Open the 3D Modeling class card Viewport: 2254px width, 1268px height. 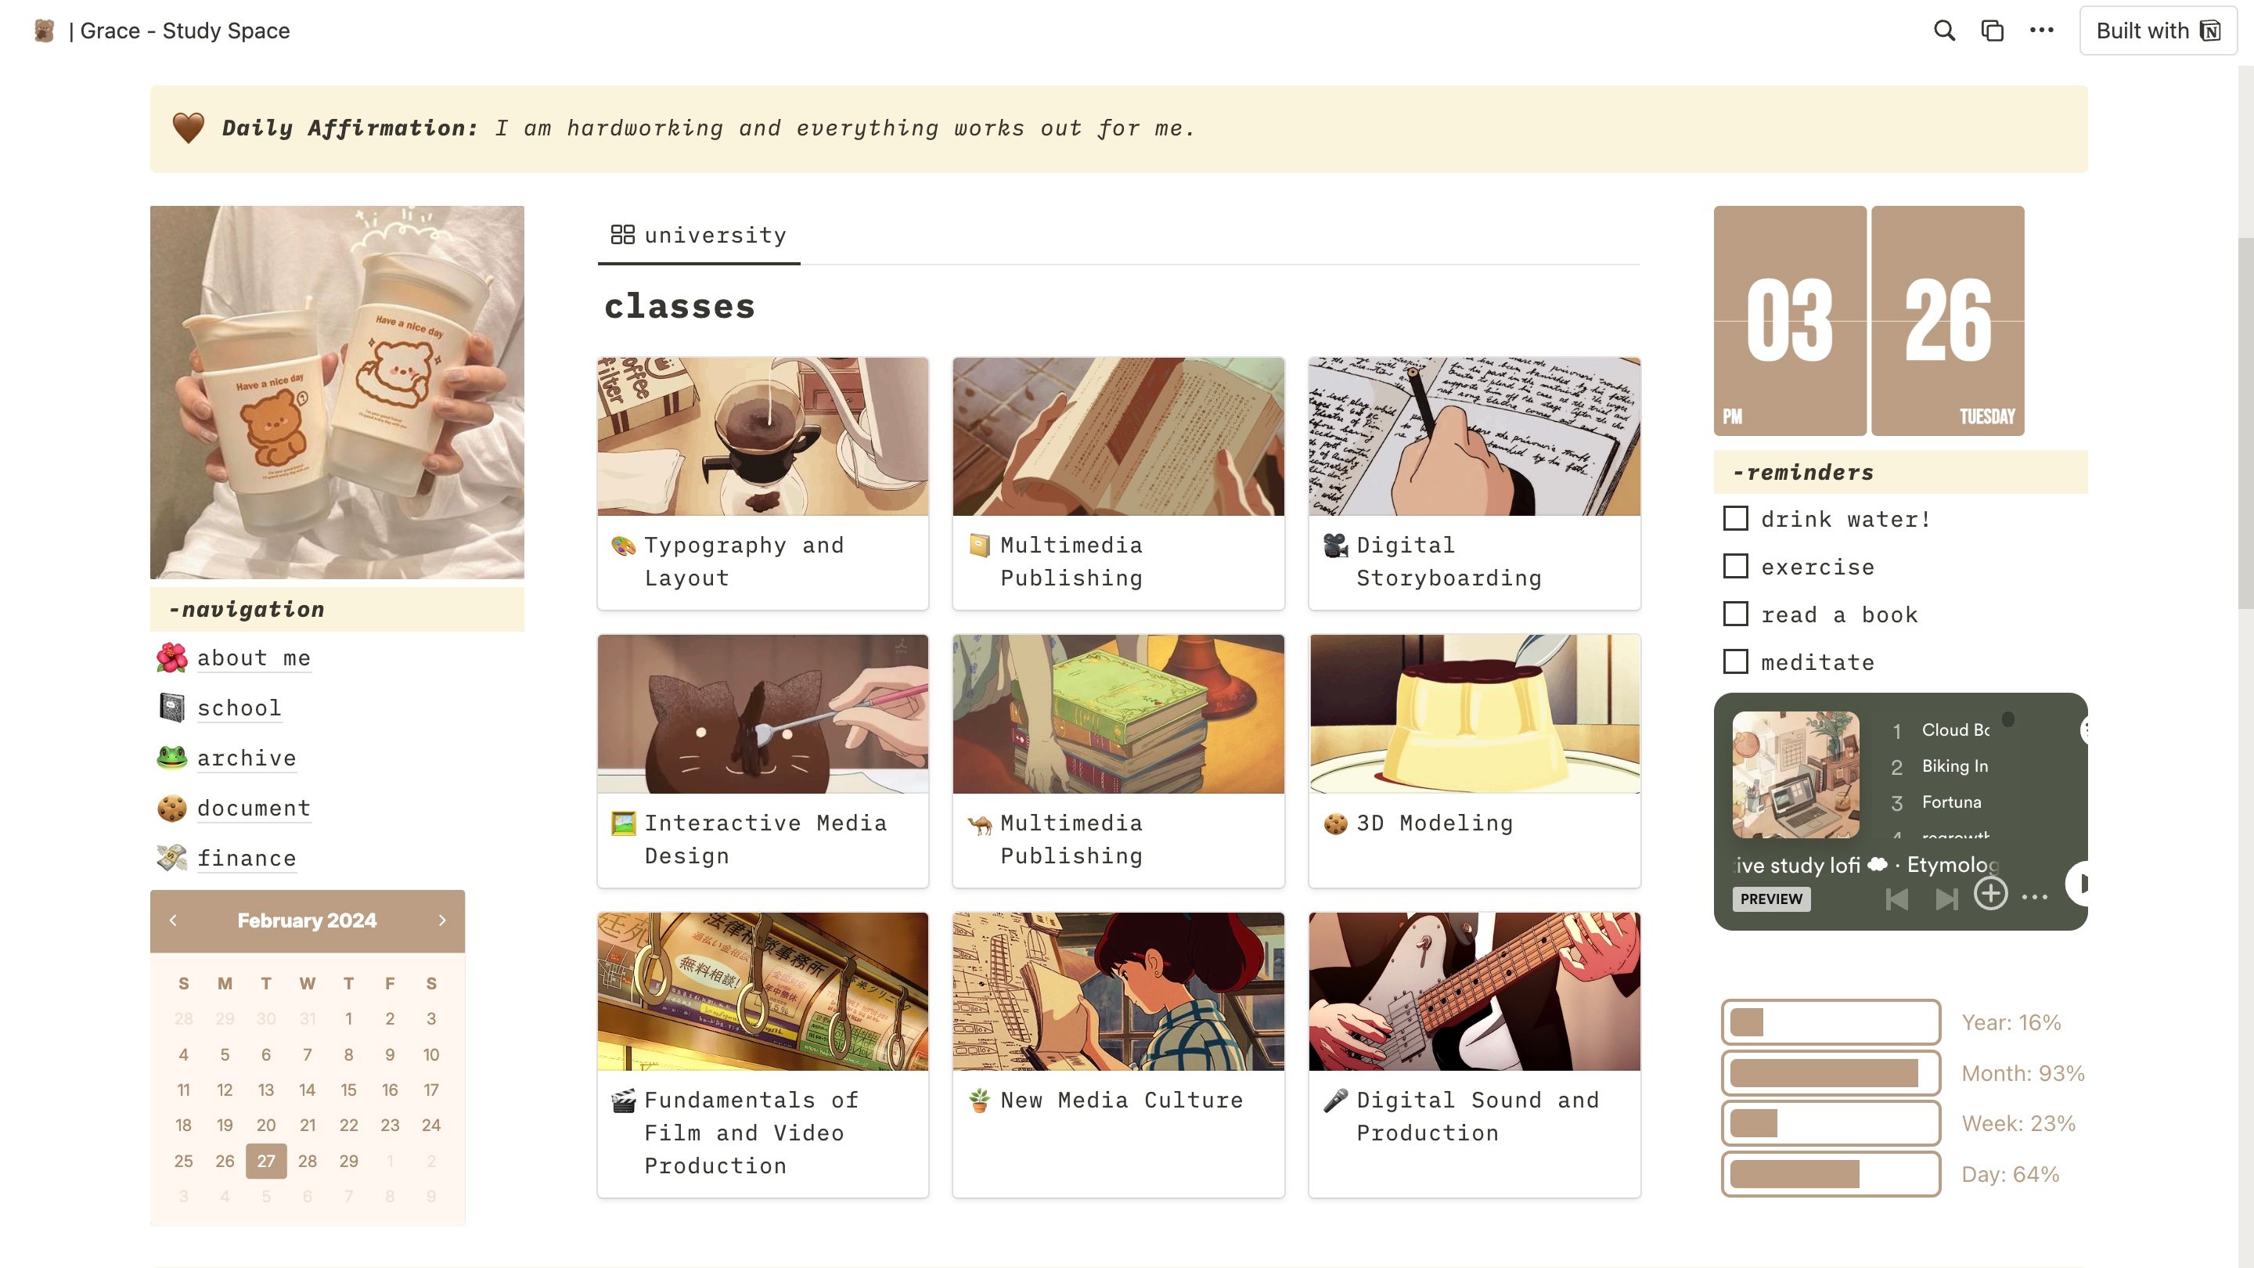pyautogui.click(x=1474, y=761)
